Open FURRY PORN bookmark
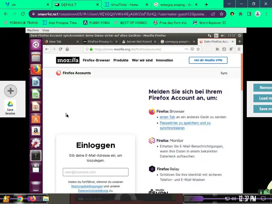 click(96, 23)
